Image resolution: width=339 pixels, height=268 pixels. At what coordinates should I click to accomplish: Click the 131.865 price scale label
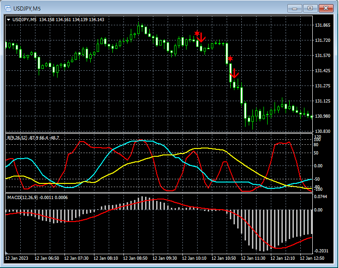click(322, 25)
